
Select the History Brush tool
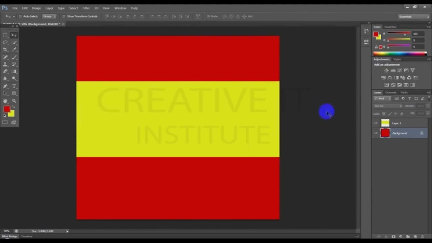[x=14, y=64]
